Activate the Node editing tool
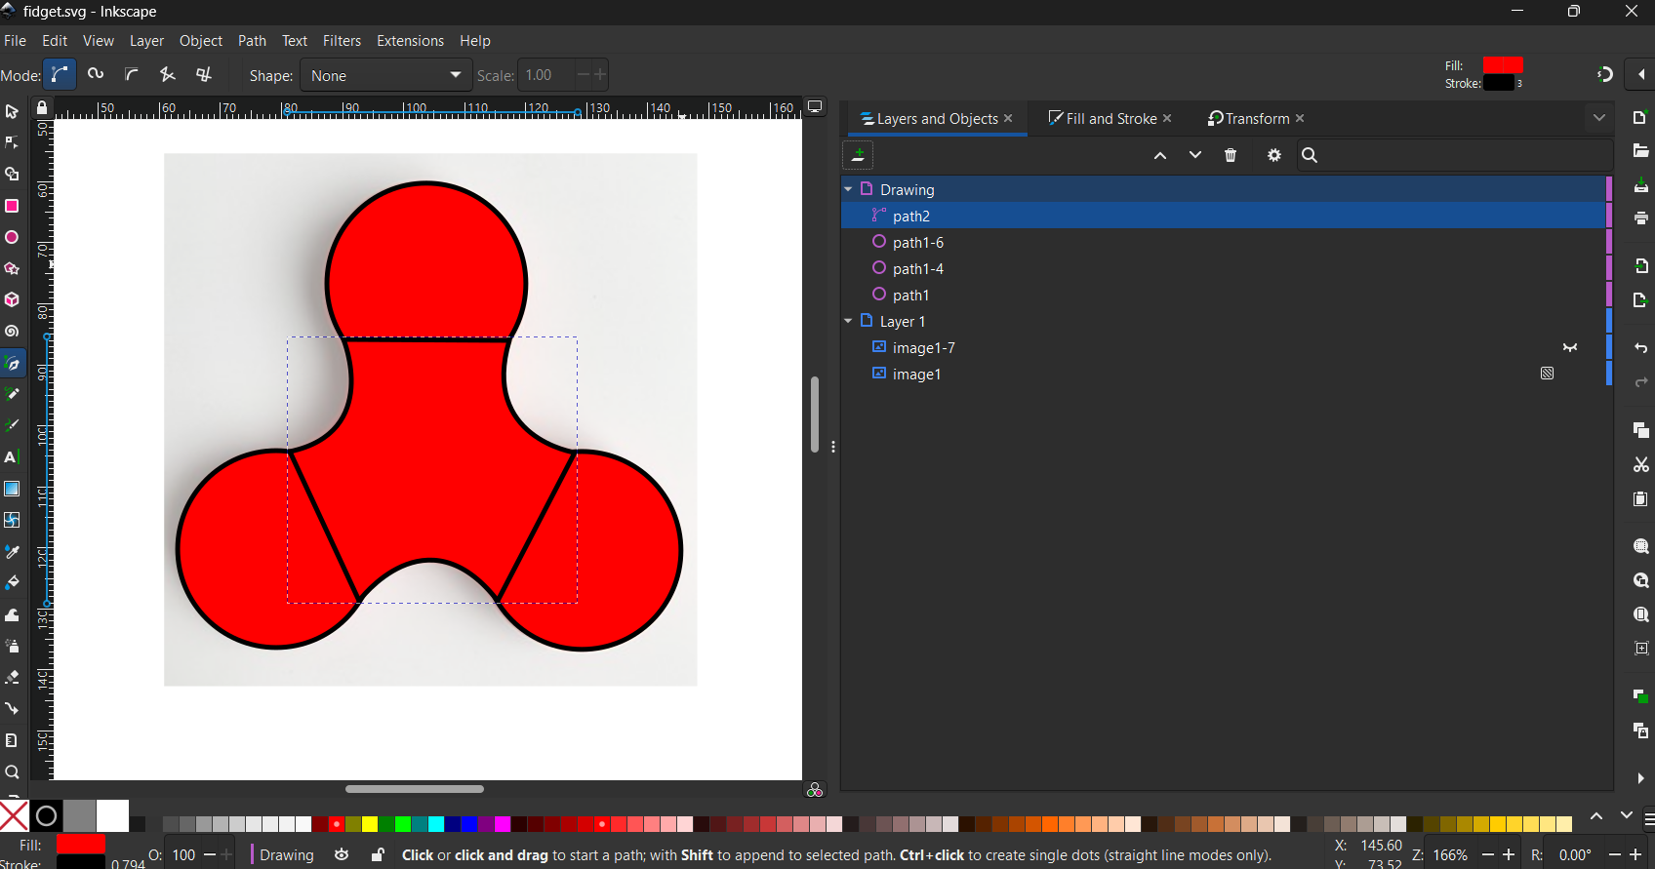The width and height of the screenshot is (1655, 869). pyautogui.click(x=12, y=142)
